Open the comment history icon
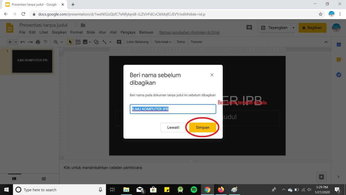The height and width of the screenshot is (195, 346). pyautogui.click(x=249, y=28)
